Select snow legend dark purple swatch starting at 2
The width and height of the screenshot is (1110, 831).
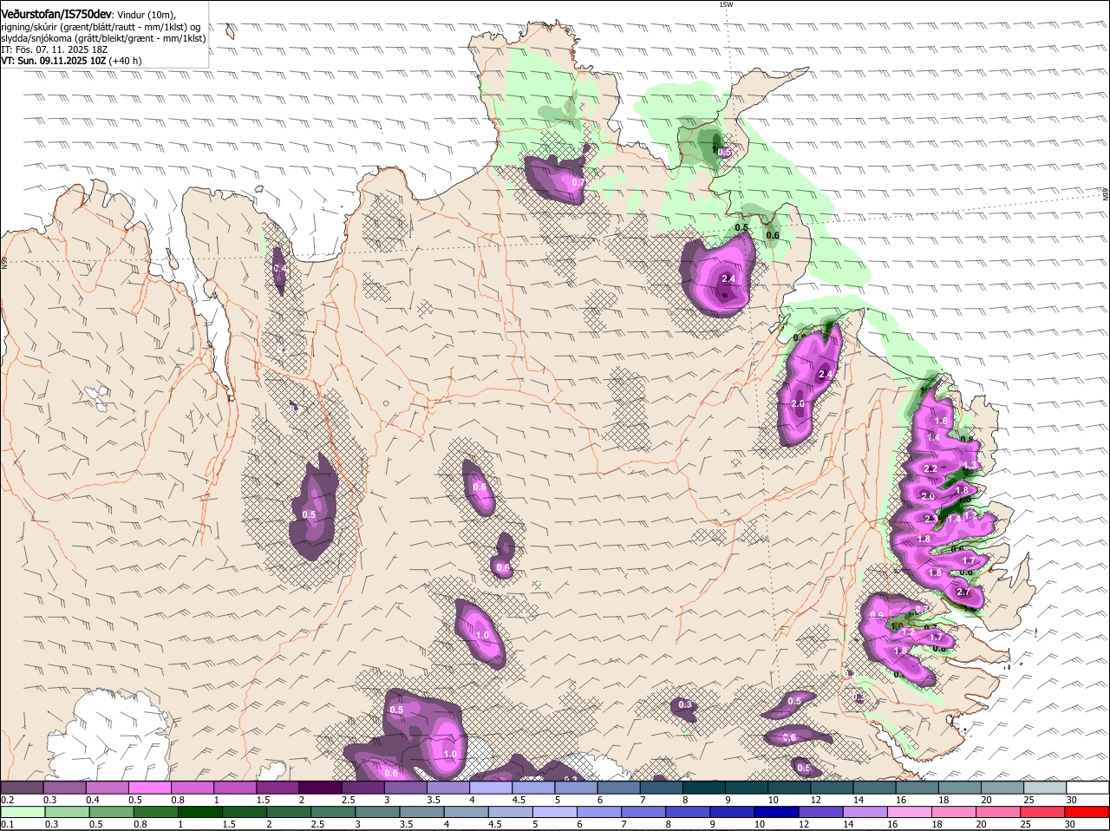pos(319,787)
